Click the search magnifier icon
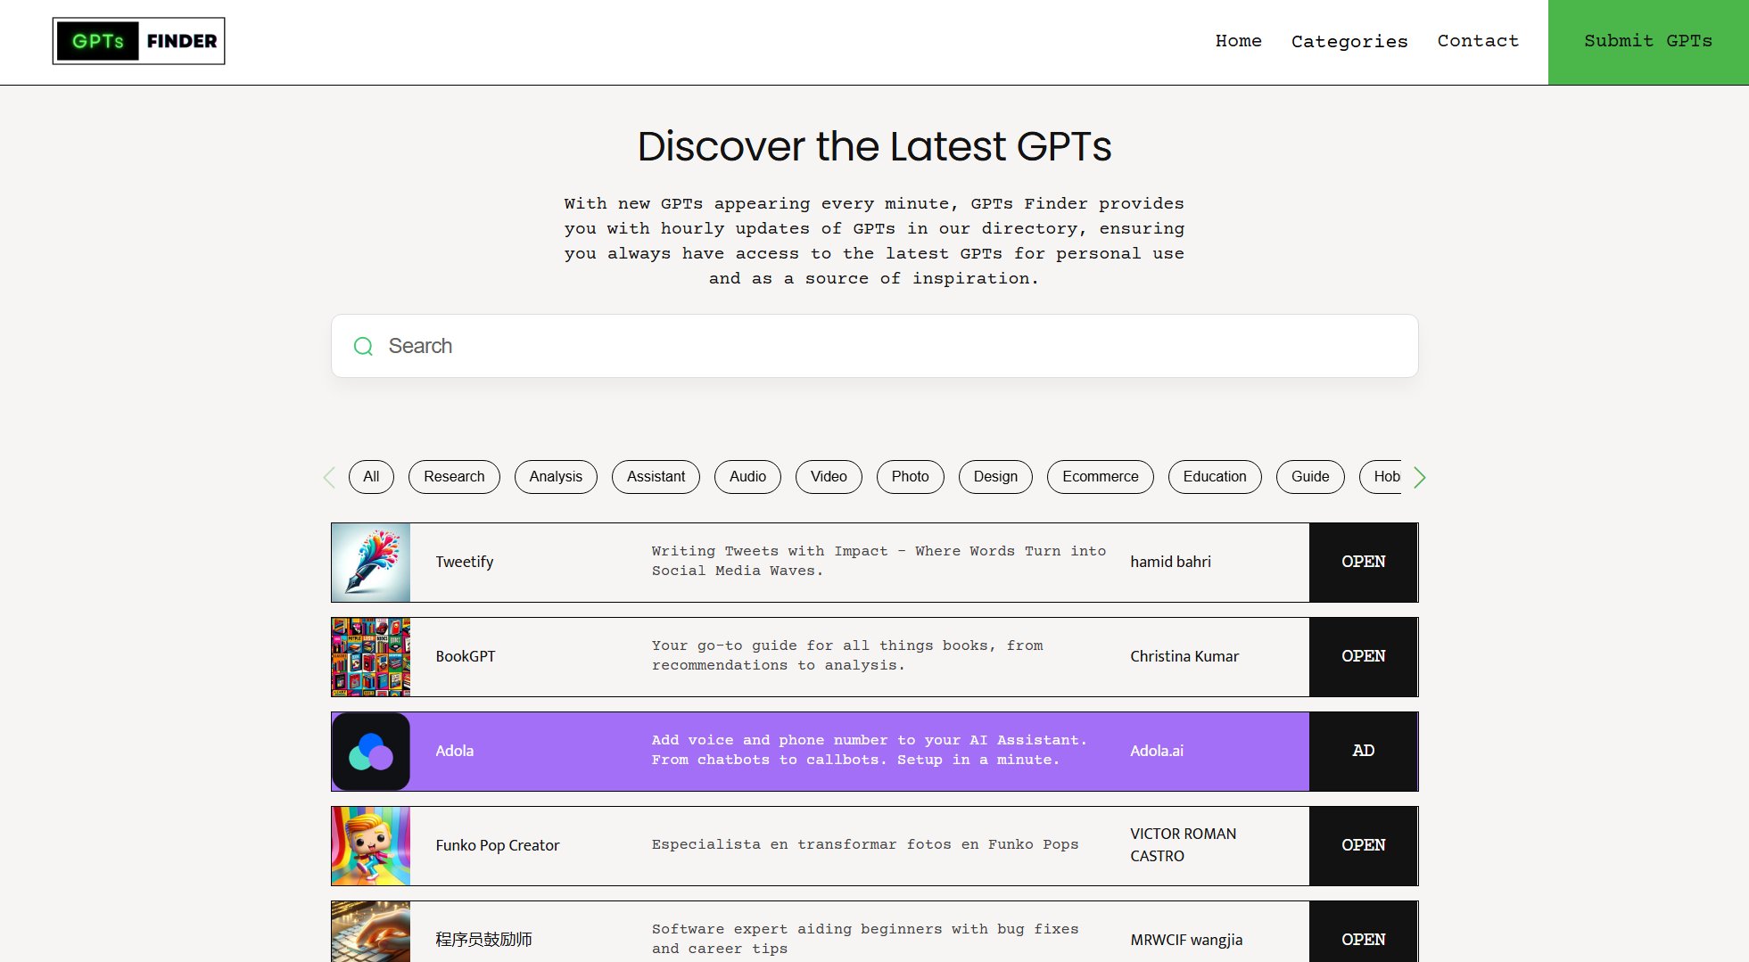The height and width of the screenshot is (962, 1749). point(363,346)
